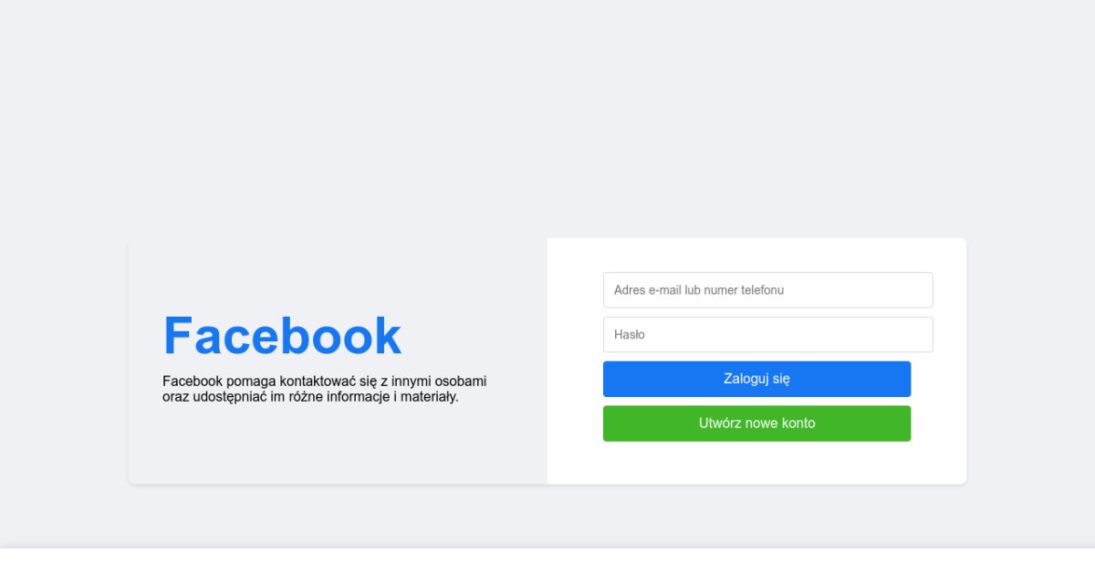Viewport: 1095px width, 575px height.
Task: Click the white login form panel background
Action: point(756,464)
